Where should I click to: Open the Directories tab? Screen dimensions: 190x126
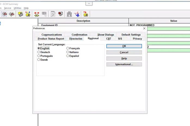point(75,39)
